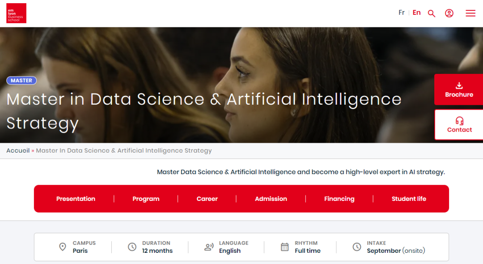
Task: View the Financing tab
Action: click(339, 199)
